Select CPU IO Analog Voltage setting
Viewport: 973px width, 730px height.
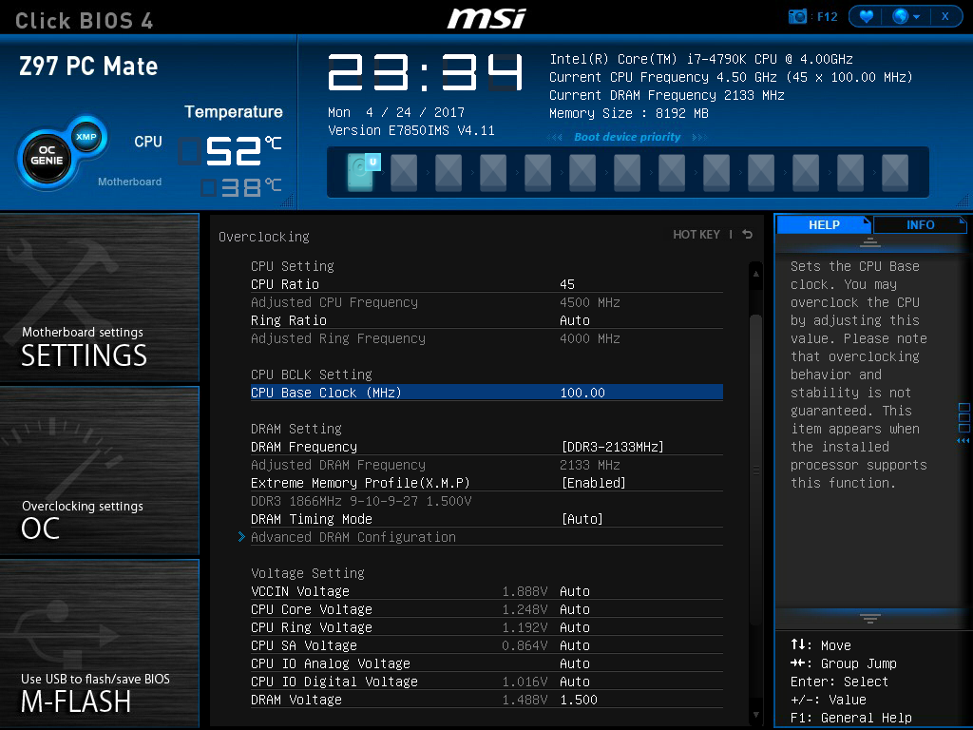(486, 663)
